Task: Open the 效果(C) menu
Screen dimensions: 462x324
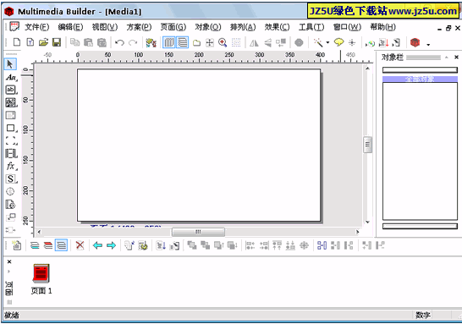Action: coord(277,27)
